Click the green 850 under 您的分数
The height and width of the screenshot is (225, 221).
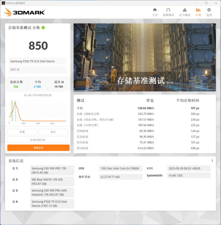[x=16, y=87]
